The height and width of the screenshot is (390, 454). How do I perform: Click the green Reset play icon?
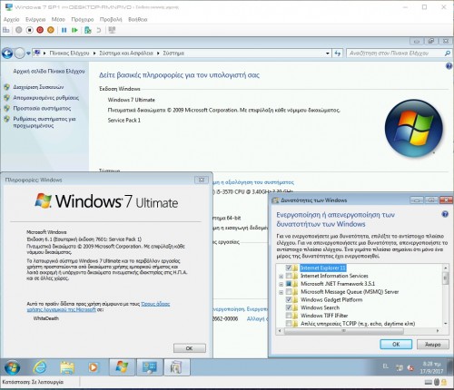pos(74,30)
